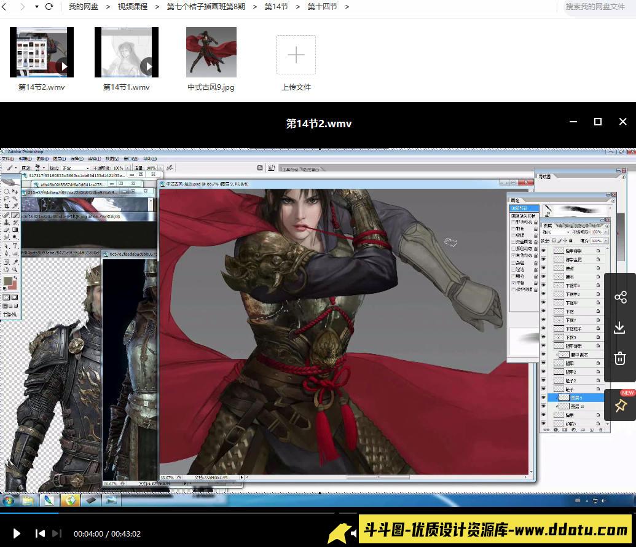The height and width of the screenshot is (547, 636).
Task: Open the options bar opacity 100% slider arrow
Action: (128, 168)
